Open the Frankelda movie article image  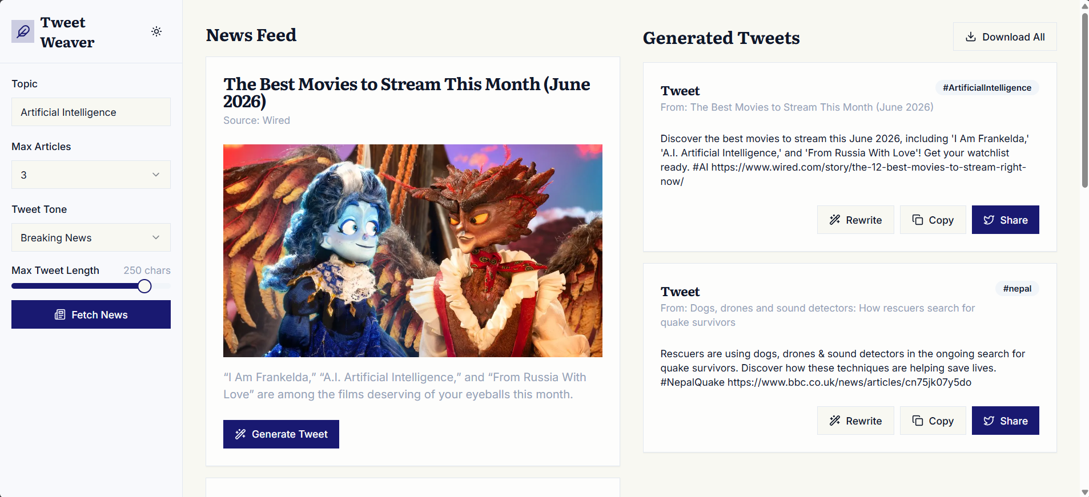(412, 250)
